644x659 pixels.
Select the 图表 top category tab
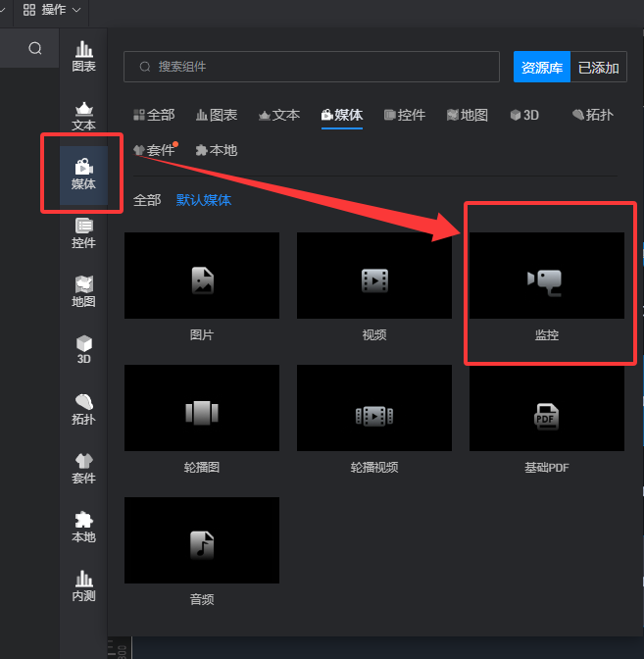217,115
